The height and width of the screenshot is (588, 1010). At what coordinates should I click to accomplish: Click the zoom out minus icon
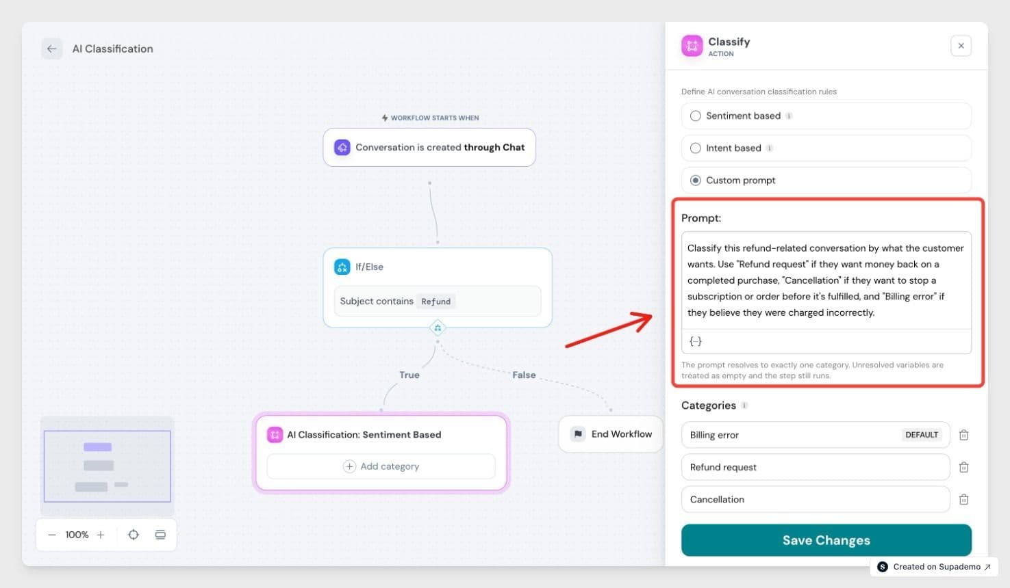coord(52,535)
